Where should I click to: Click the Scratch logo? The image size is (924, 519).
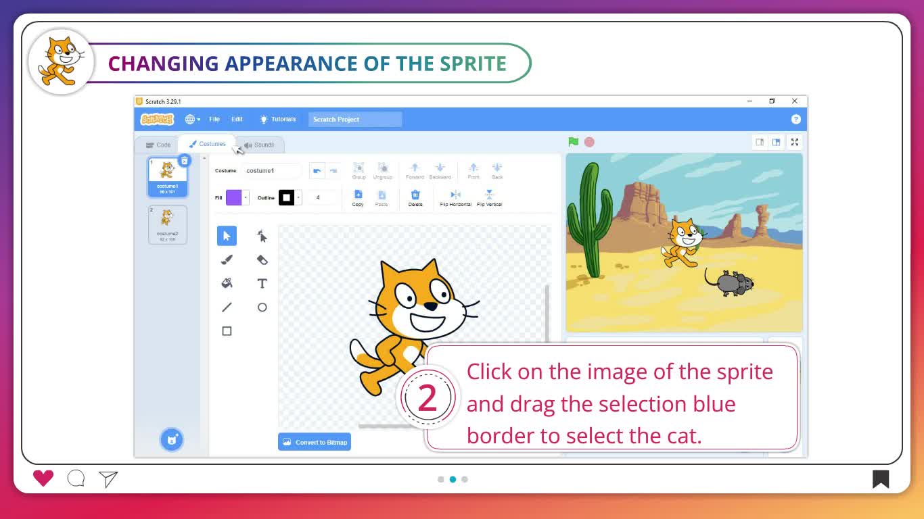point(158,120)
